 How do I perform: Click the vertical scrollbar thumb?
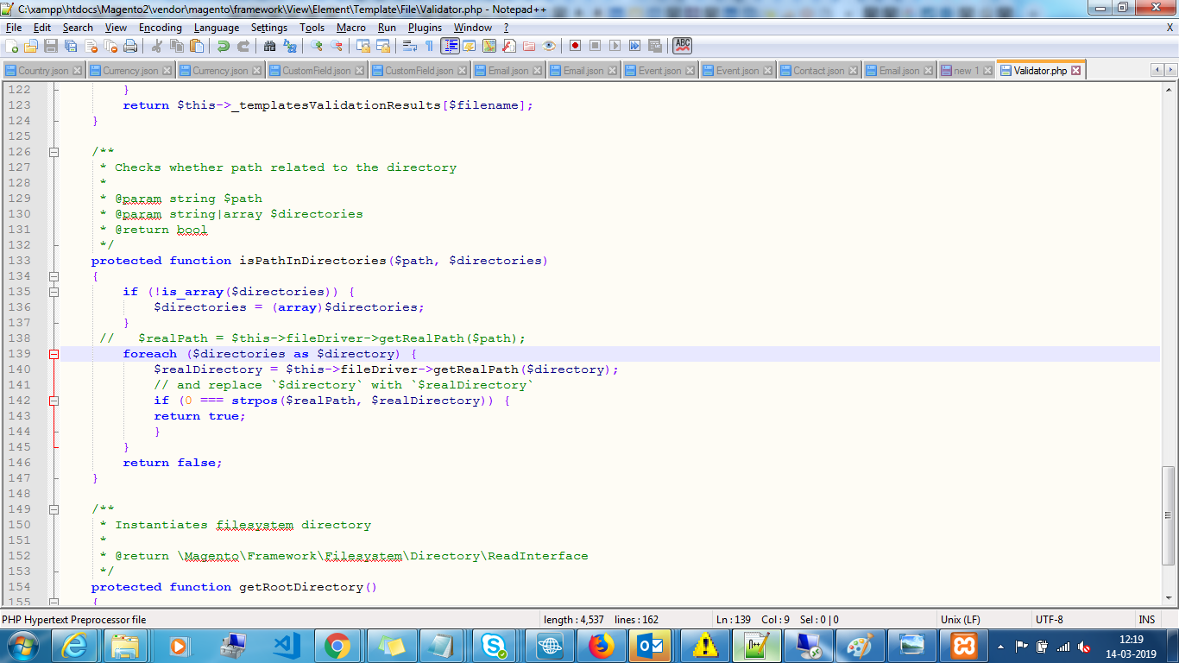[x=1168, y=515]
